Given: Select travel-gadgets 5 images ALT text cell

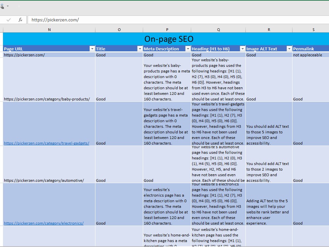Looking at the screenshot, I should click(269, 124).
